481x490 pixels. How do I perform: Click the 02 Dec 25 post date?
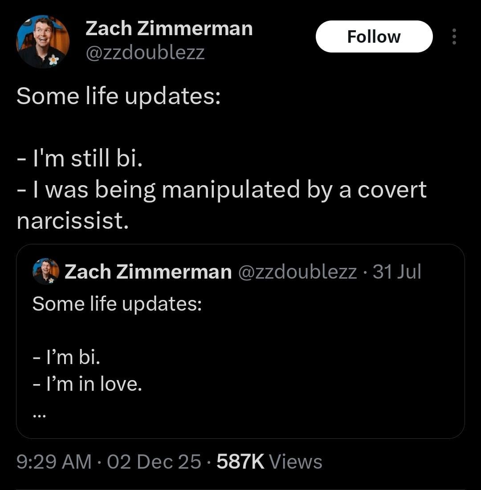(x=154, y=462)
